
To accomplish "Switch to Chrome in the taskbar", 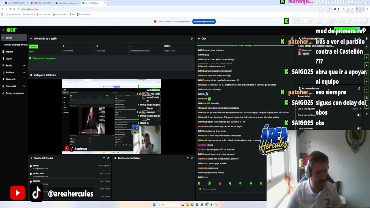I will click(x=207, y=205).
